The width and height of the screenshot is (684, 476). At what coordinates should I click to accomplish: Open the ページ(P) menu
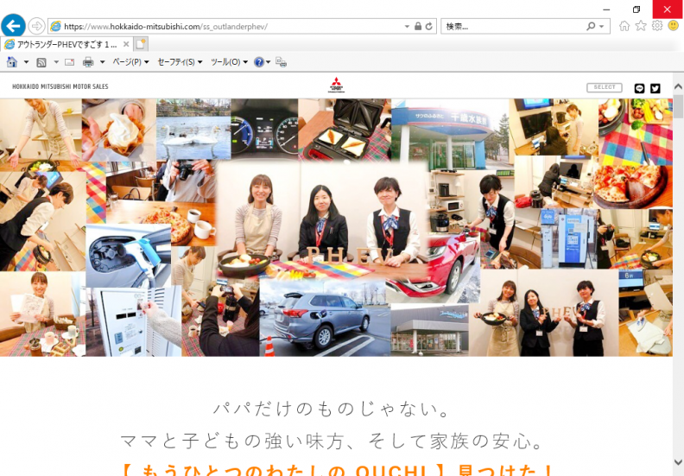[x=130, y=62]
